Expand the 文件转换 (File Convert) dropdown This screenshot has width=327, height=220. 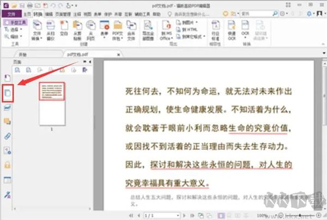37,38
